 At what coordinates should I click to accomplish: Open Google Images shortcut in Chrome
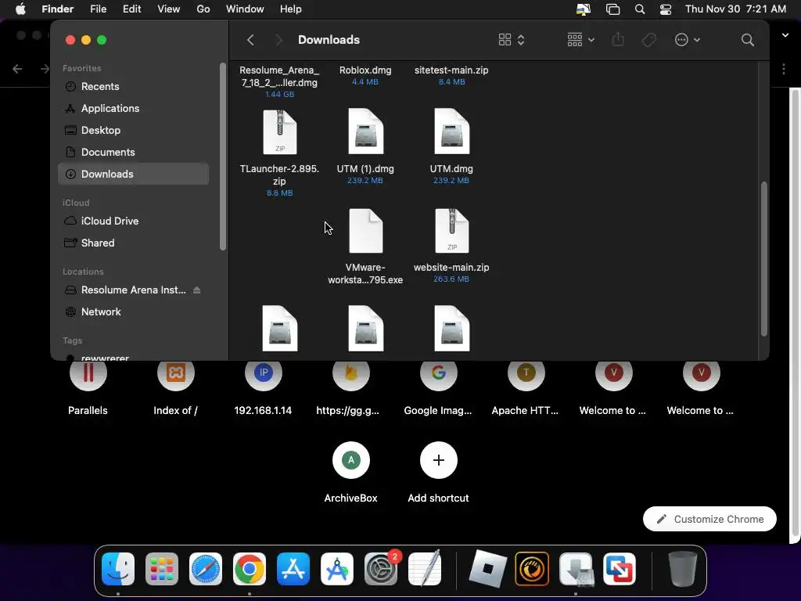438,387
